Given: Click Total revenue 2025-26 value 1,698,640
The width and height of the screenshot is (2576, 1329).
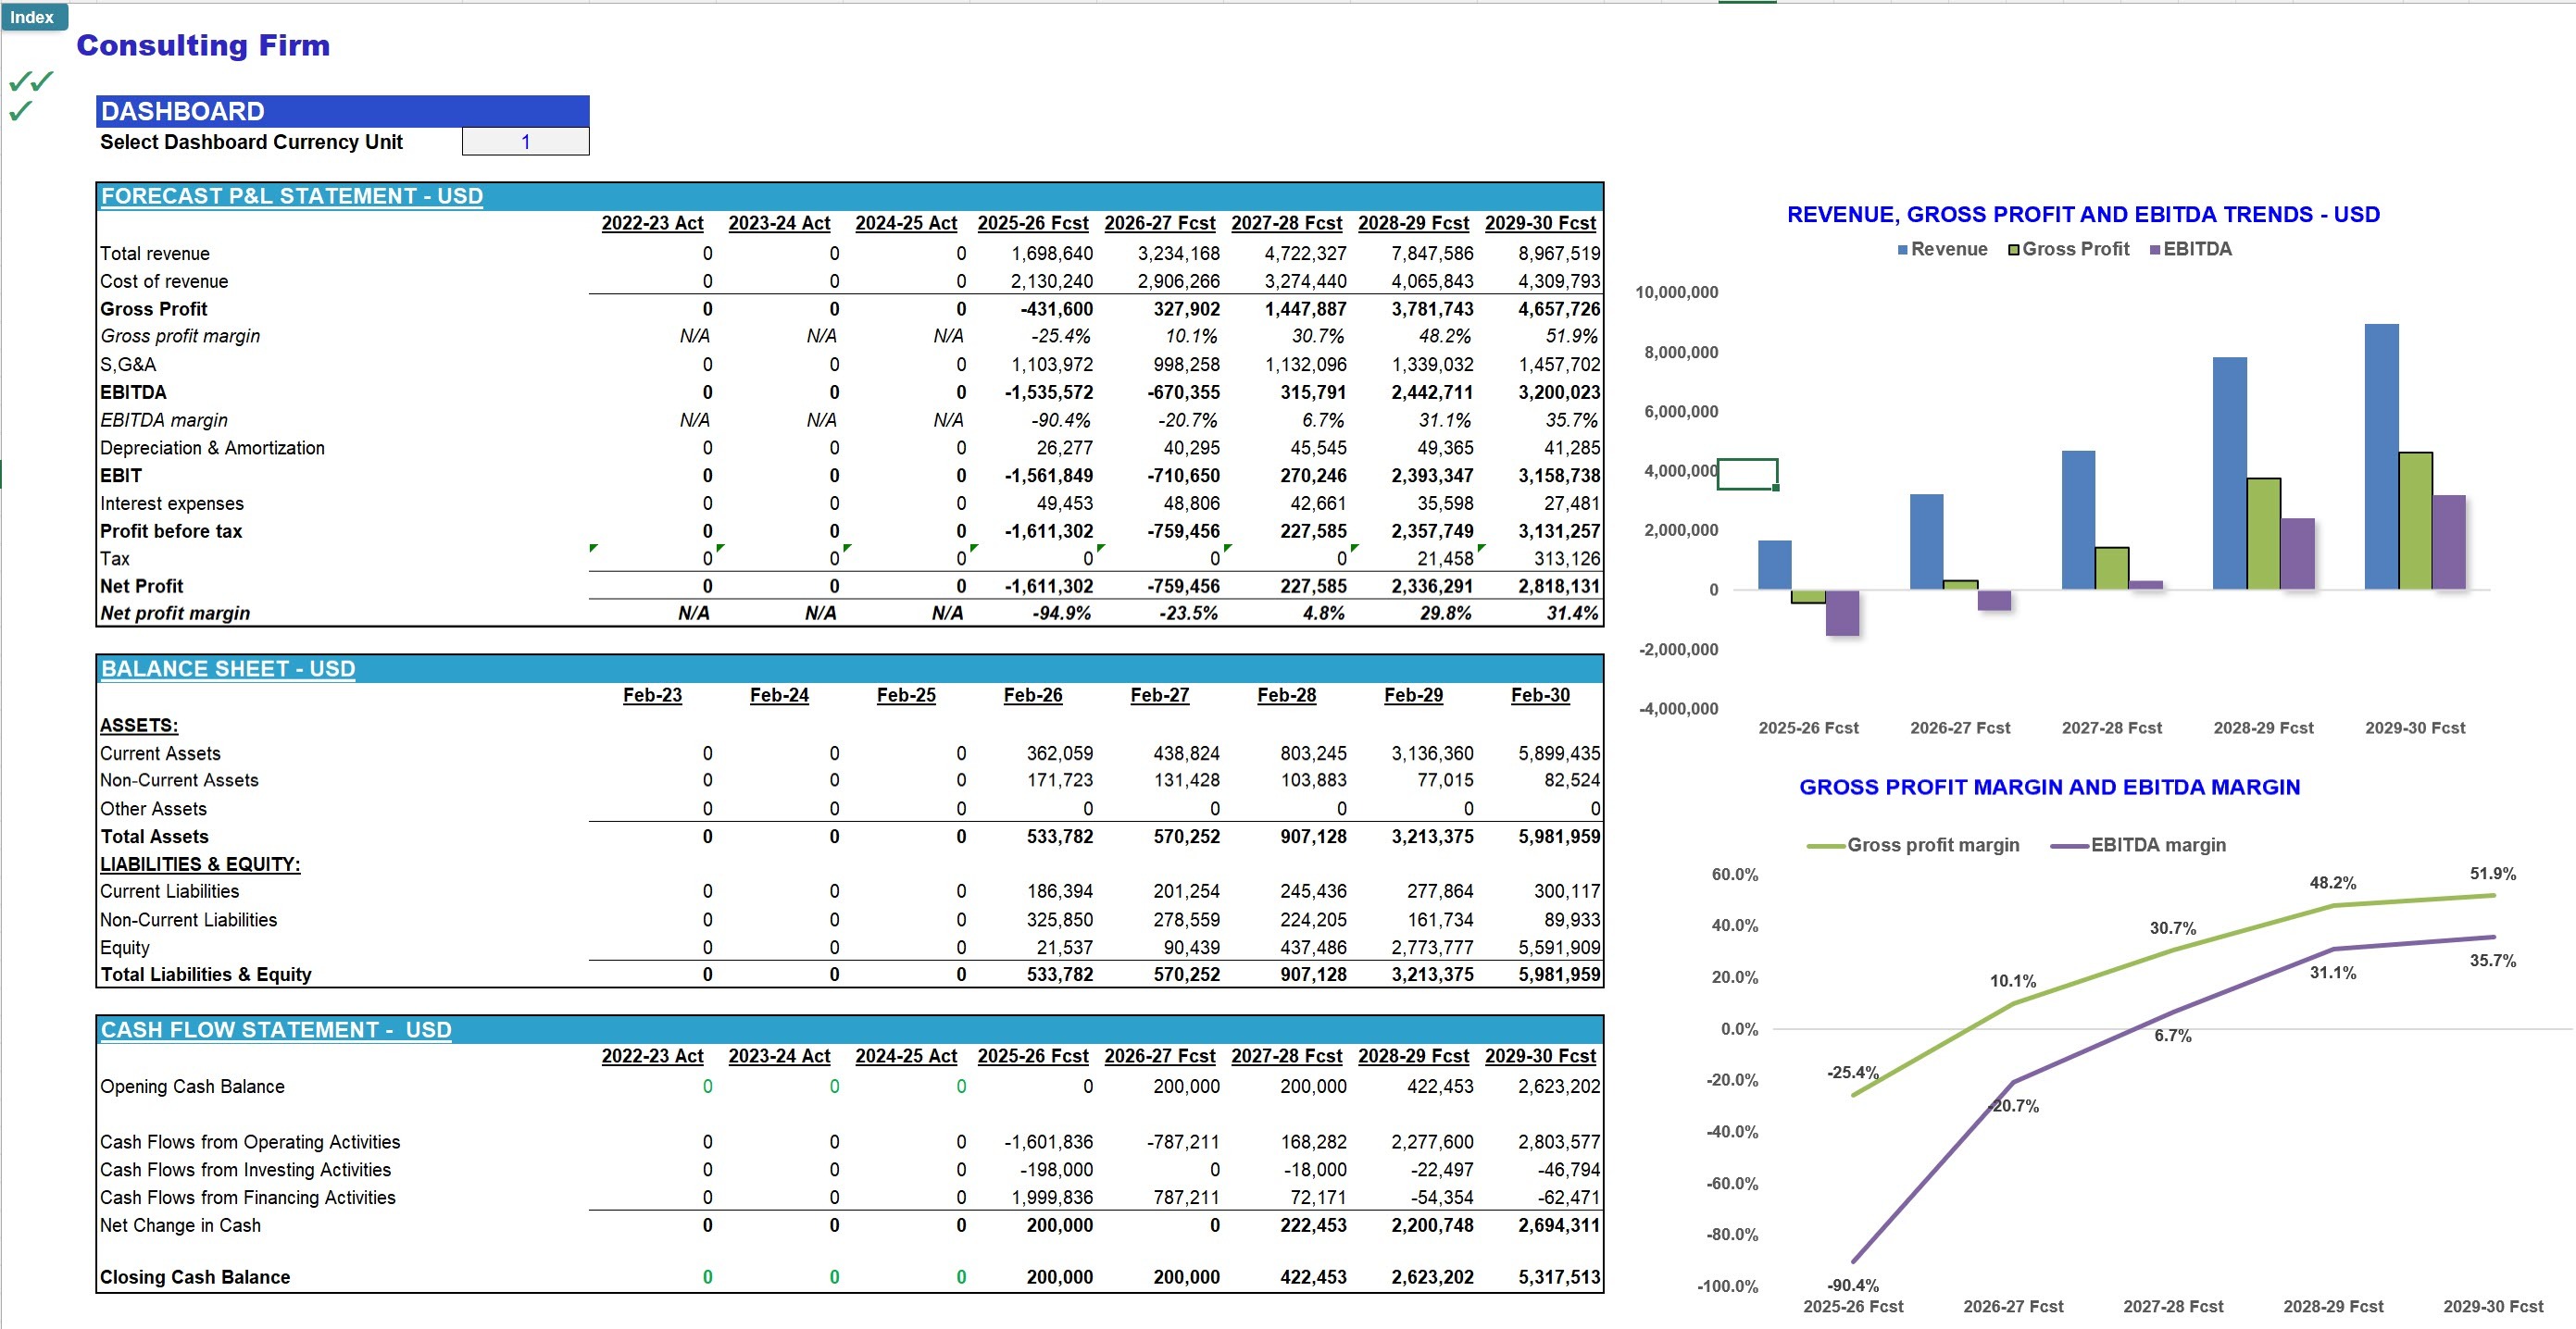Looking at the screenshot, I should (x=1052, y=254).
